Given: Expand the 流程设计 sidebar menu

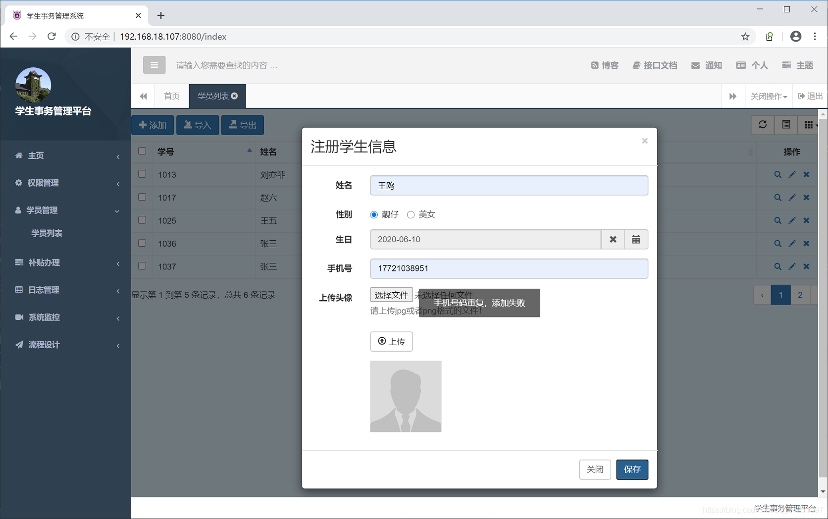Looking at the screenshot, I should tap(66, 345).
